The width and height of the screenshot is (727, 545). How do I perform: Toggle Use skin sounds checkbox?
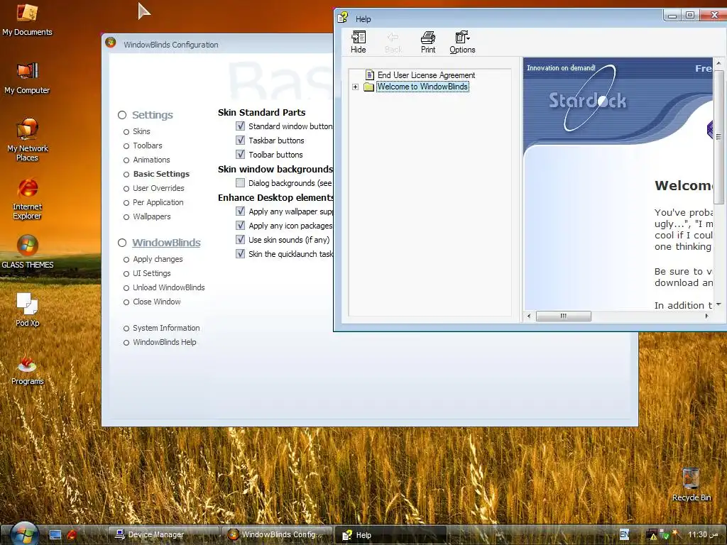click(240, 240)
